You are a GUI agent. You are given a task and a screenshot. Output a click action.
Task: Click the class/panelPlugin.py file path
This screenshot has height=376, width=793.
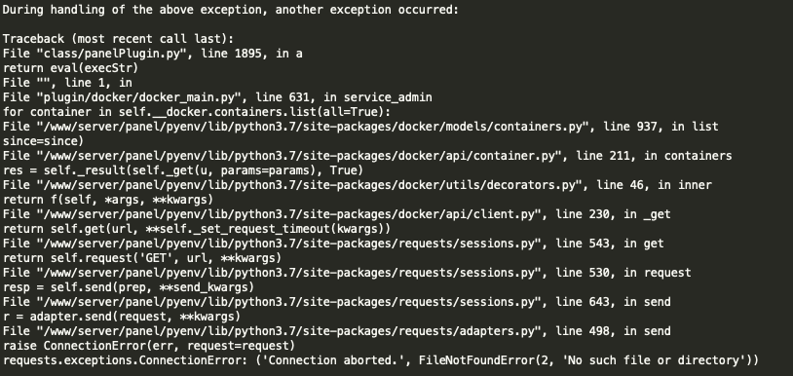pos(108,54)
